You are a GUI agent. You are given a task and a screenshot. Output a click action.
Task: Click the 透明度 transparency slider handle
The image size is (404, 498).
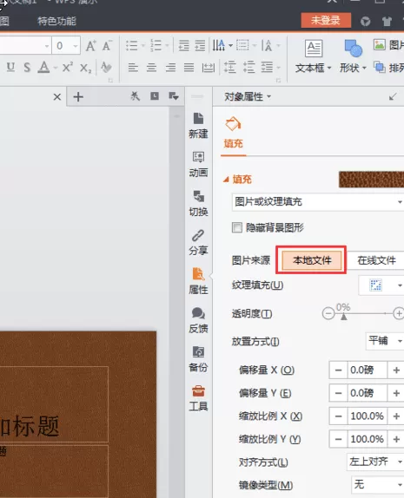(x=343, y=317)
